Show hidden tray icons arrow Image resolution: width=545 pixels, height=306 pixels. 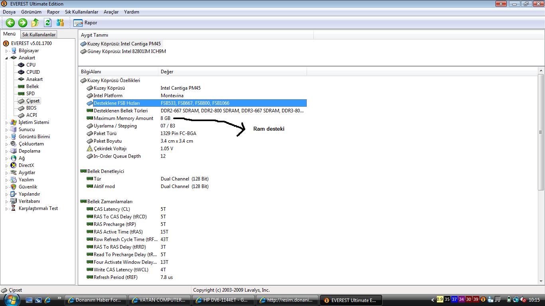point(432,300)
